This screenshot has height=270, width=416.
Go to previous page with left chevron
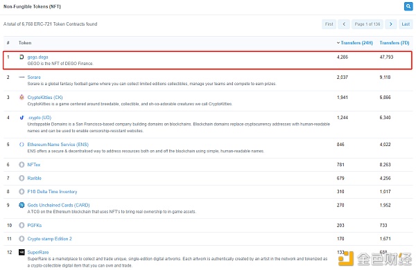(344, 24)
